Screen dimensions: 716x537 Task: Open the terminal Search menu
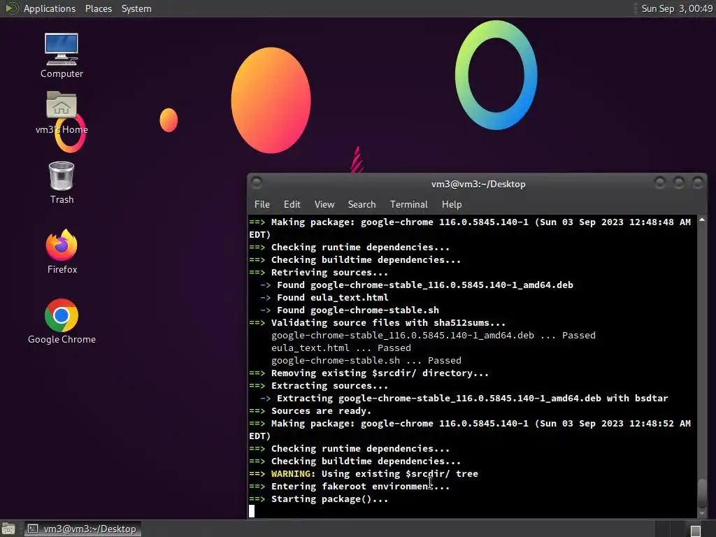coord(361,204)
